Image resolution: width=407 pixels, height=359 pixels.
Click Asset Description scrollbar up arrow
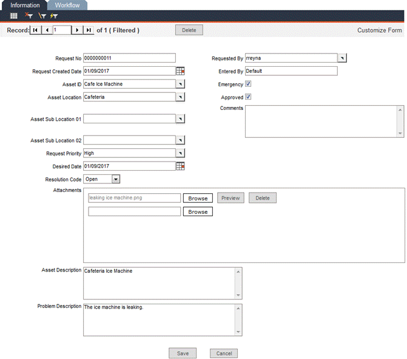pyautogui.click(x=238, y=272)
